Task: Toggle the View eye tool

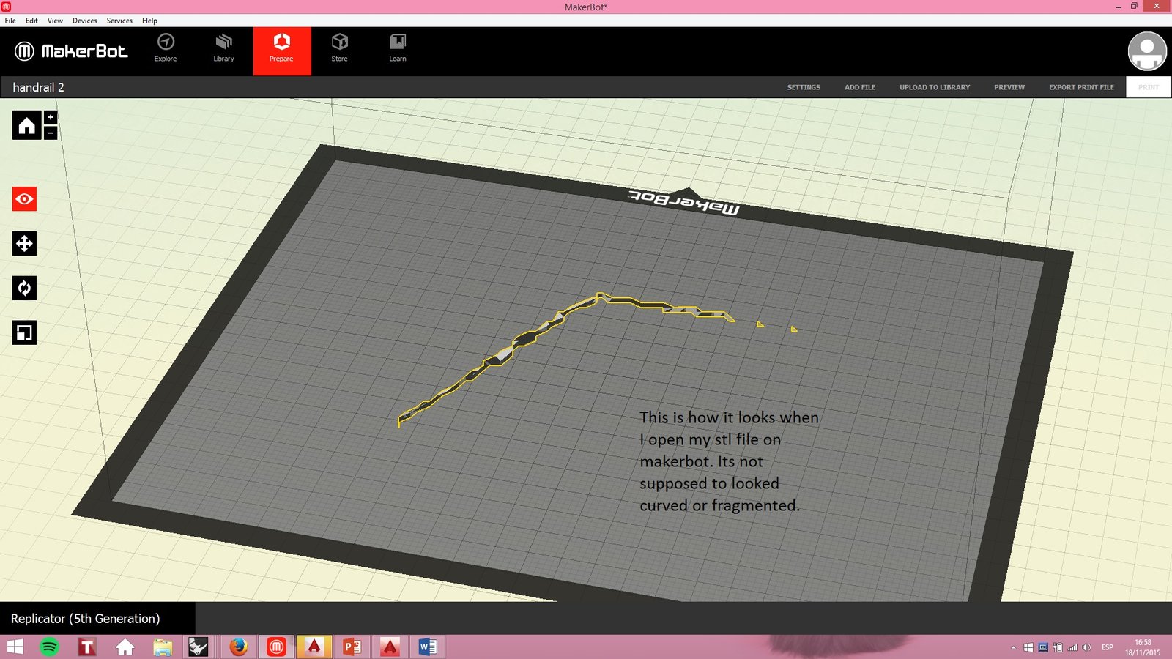Action: click(x=24, y=199)
